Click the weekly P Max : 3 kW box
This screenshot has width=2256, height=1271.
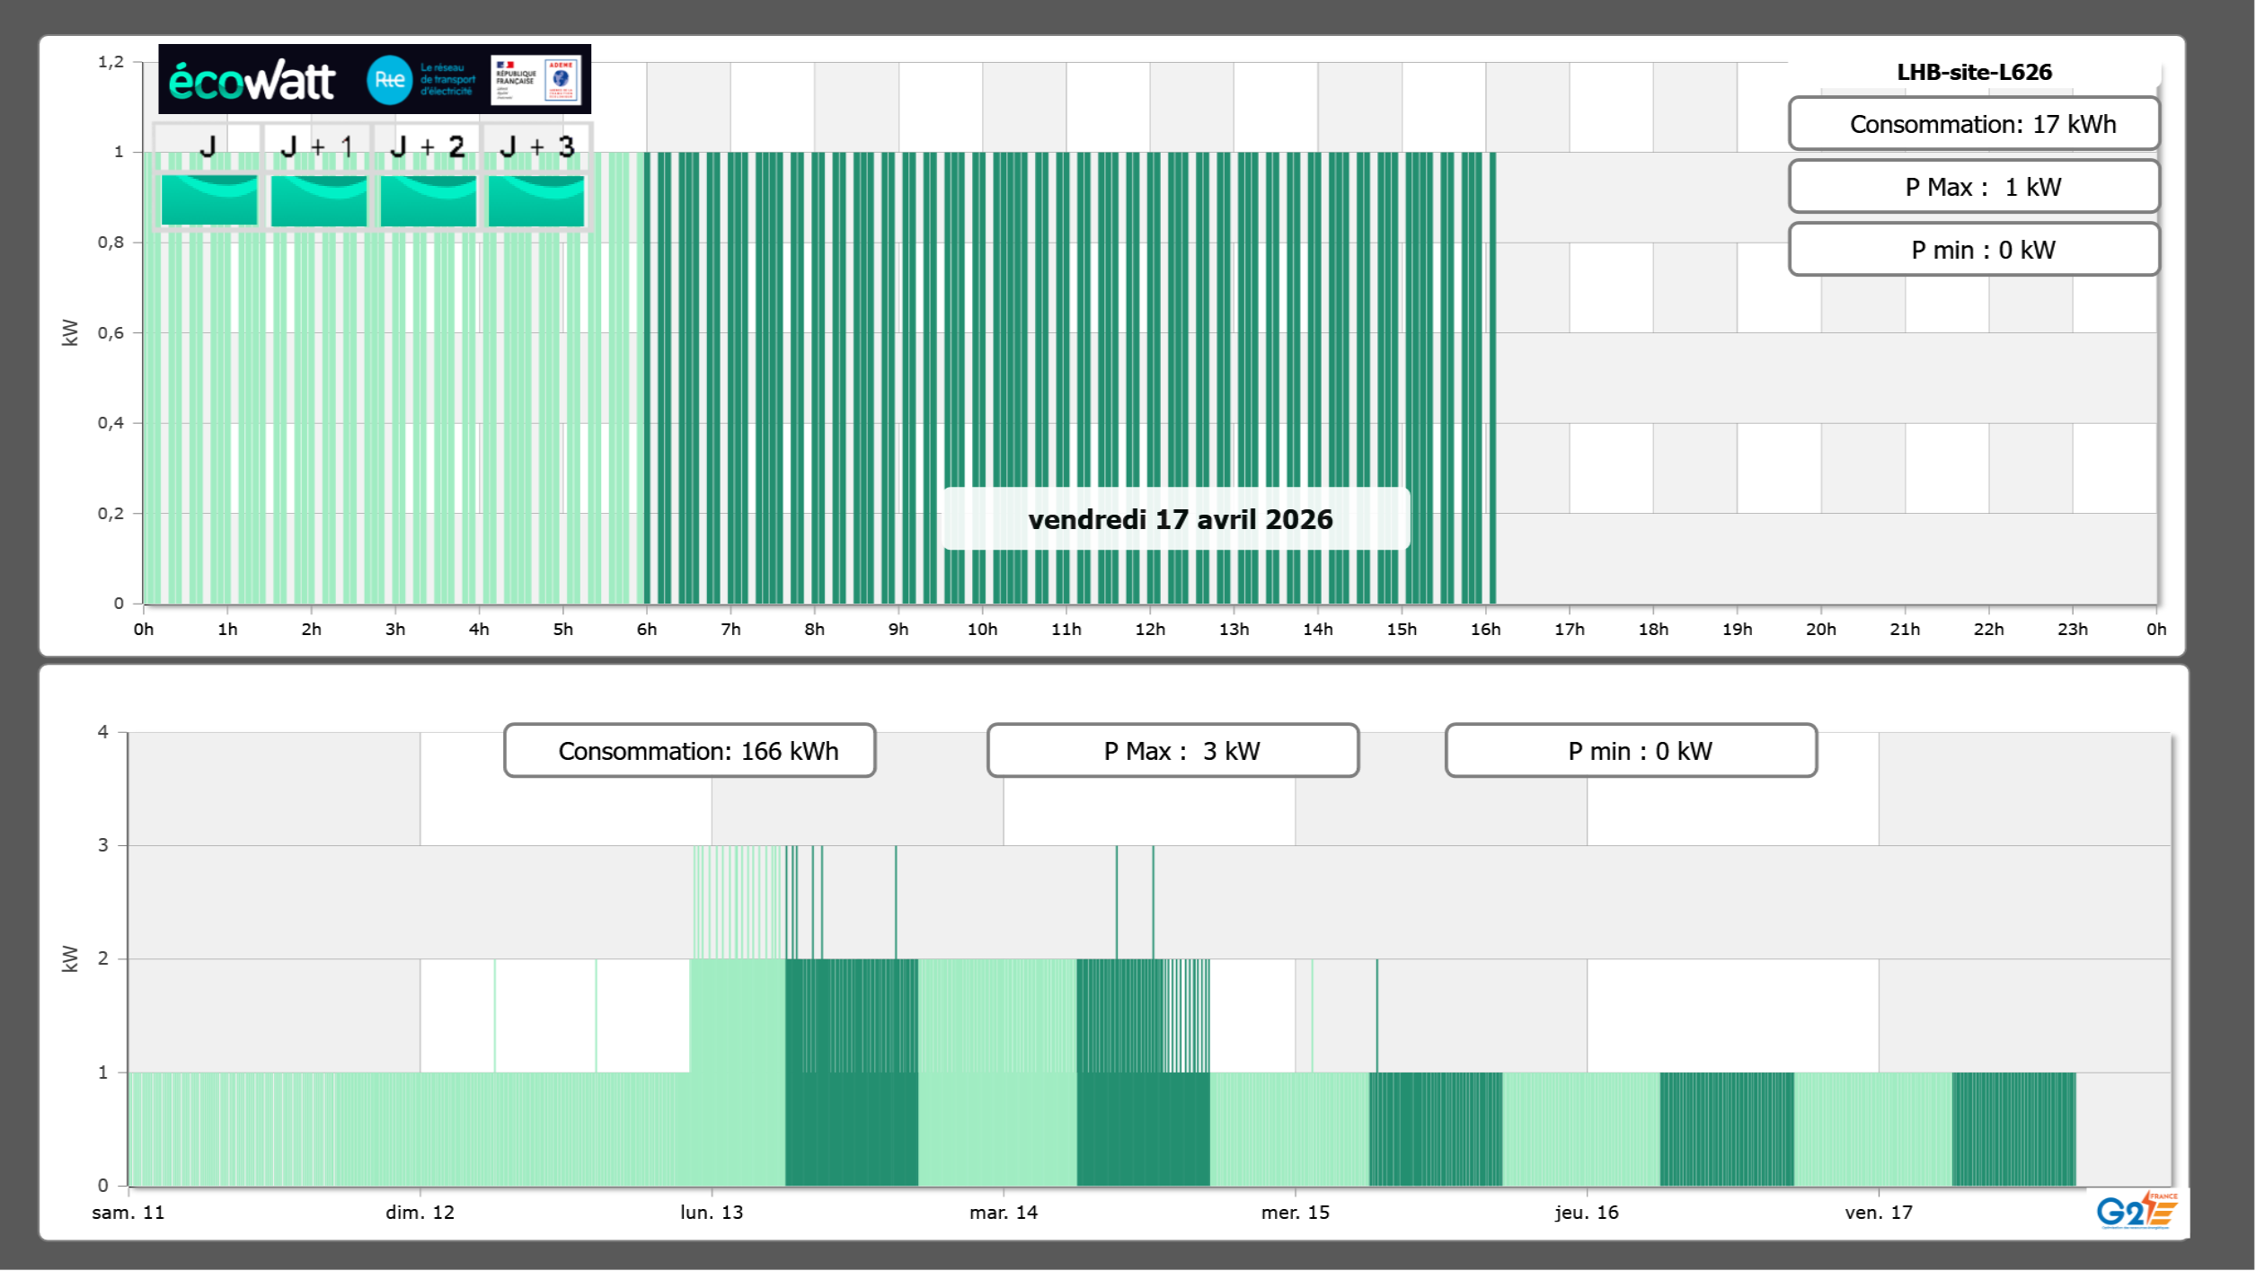[1172, 751]
